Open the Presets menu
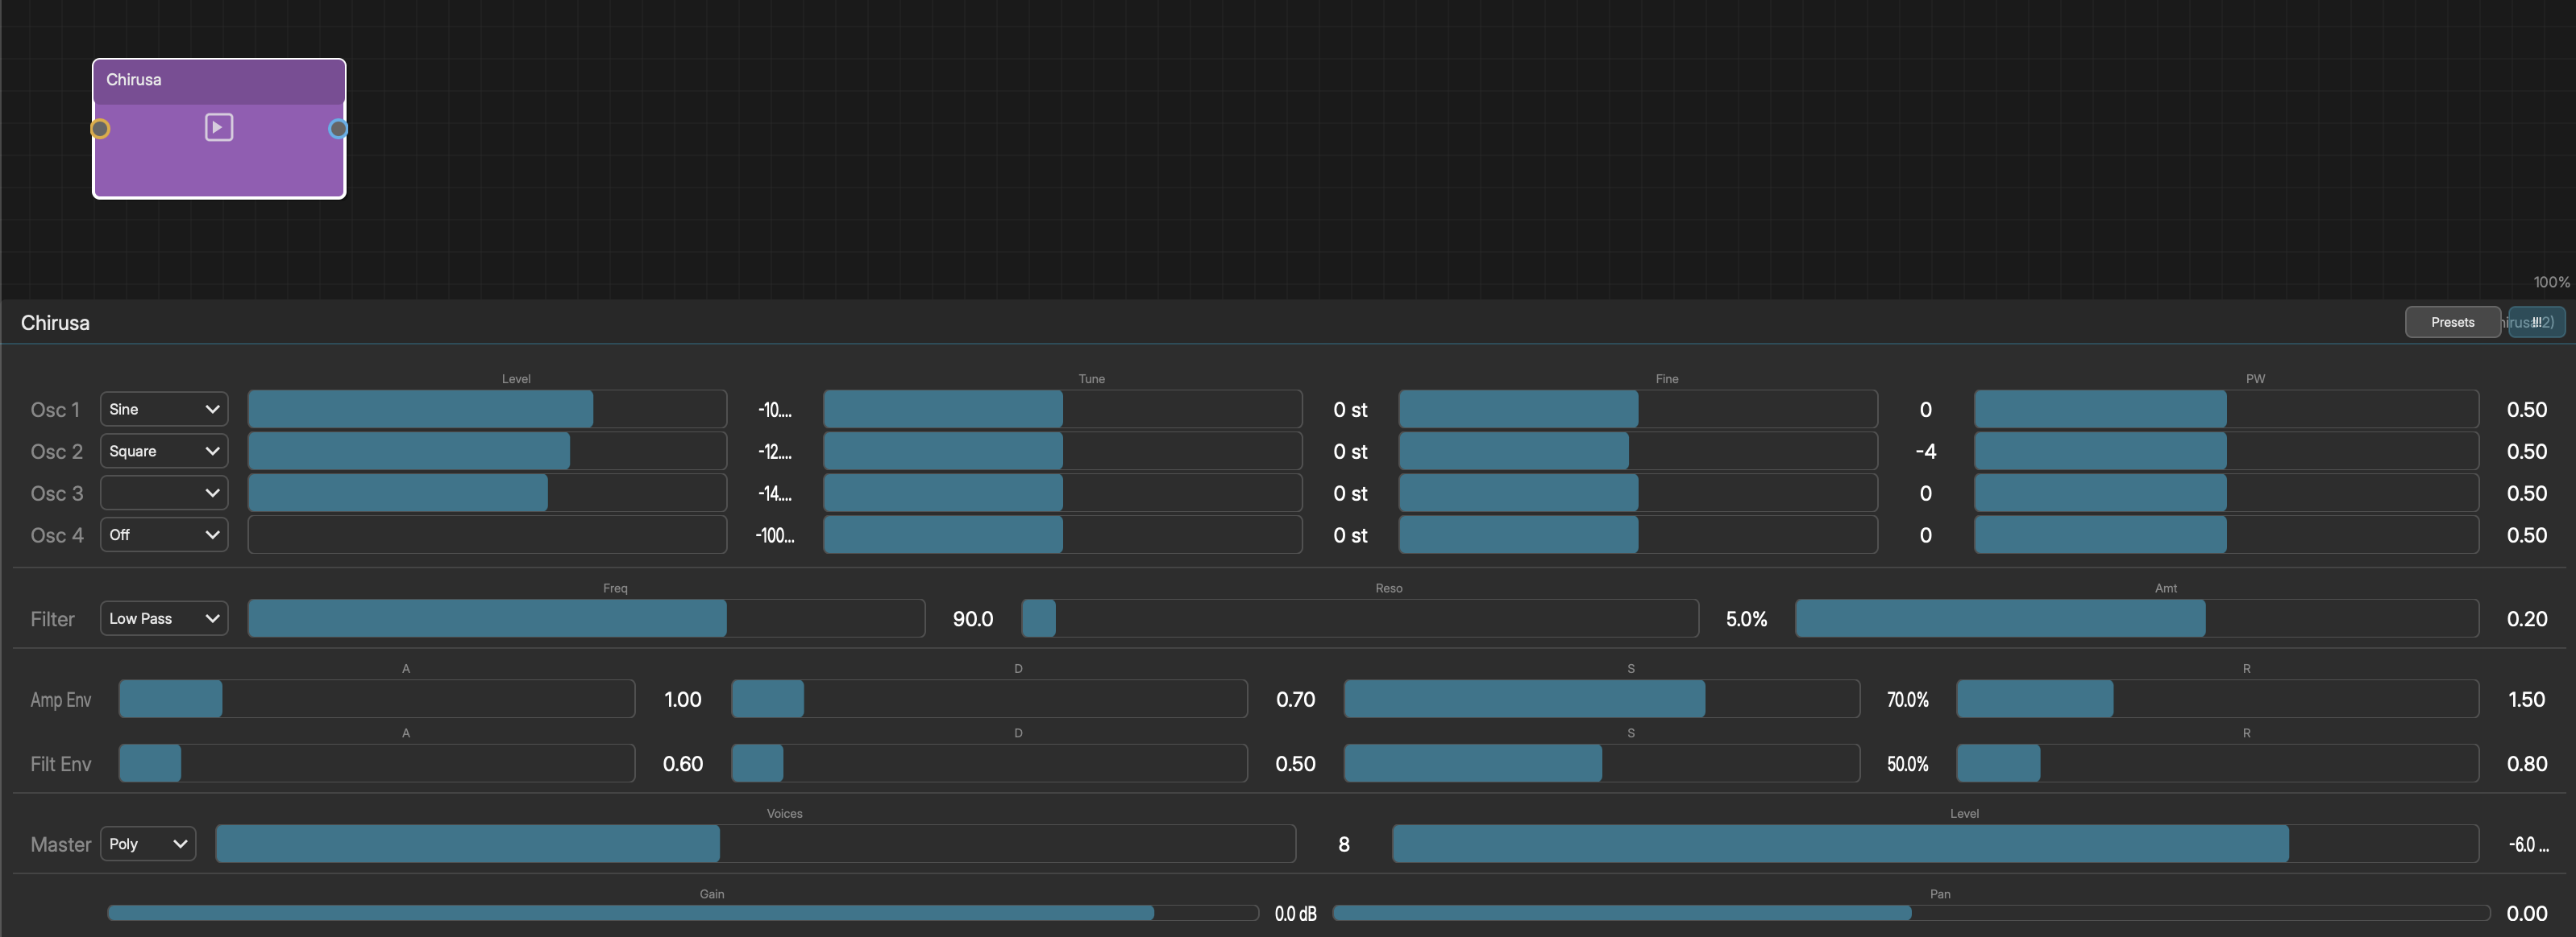This screenshot has width=2576, height=937. (2452, 322)
